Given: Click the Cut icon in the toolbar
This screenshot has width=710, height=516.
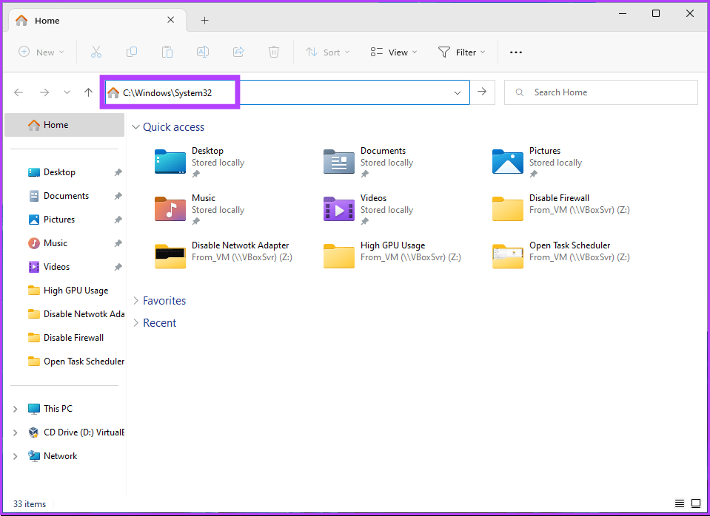Looking at the screenshot, I should (x=96, y=52).
